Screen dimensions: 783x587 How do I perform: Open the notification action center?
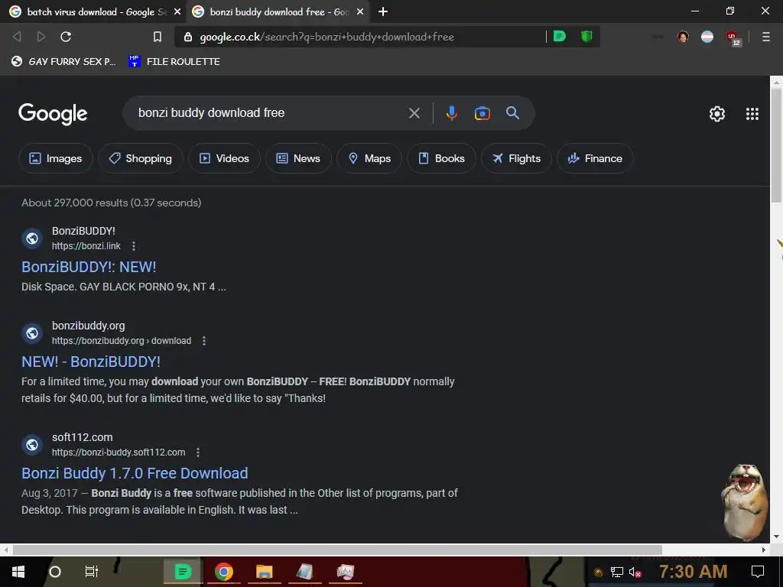tap(758, 572)
